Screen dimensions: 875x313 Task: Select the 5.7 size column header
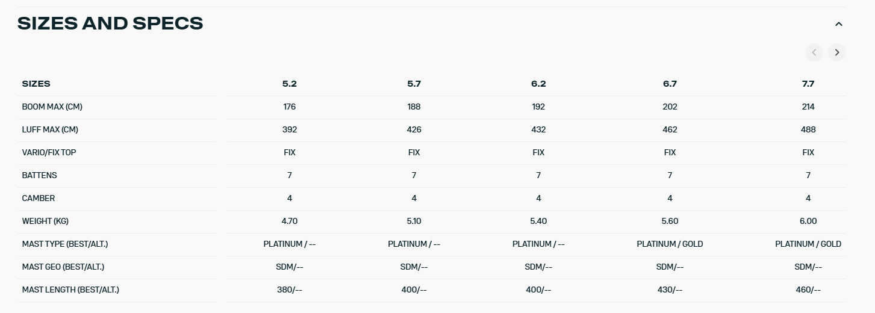coord(414,84)
